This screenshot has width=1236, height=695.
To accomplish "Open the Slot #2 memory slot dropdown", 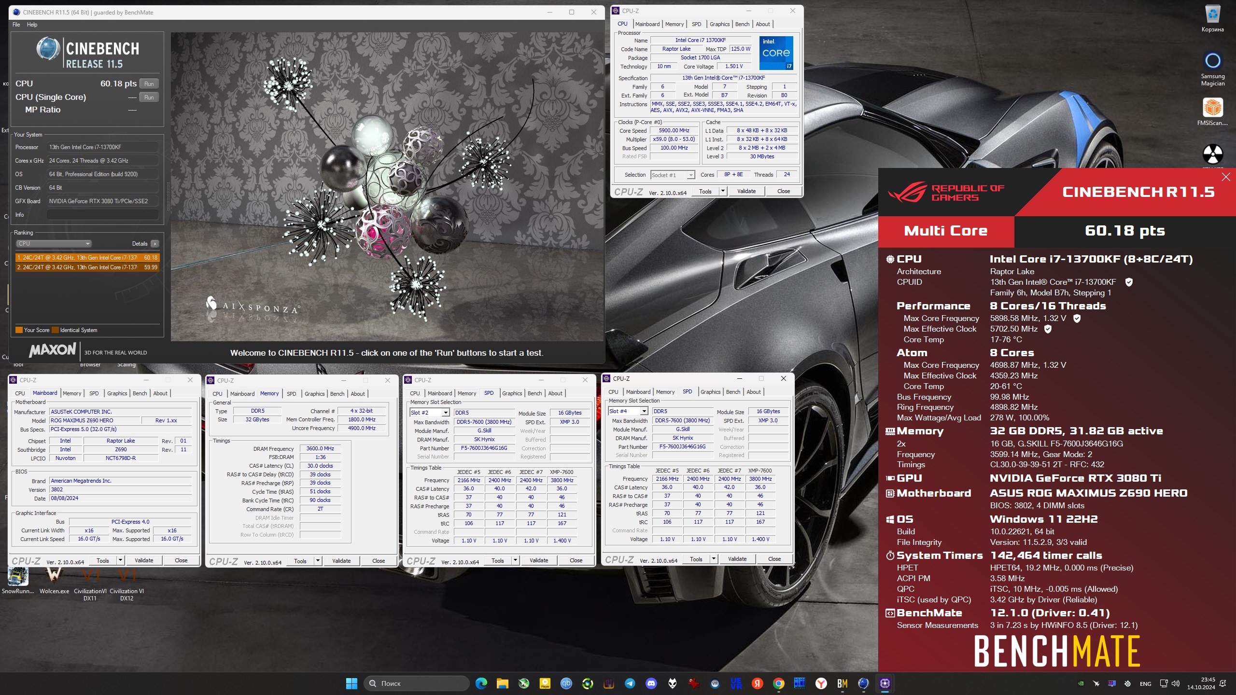I will [x=430, y=413].
